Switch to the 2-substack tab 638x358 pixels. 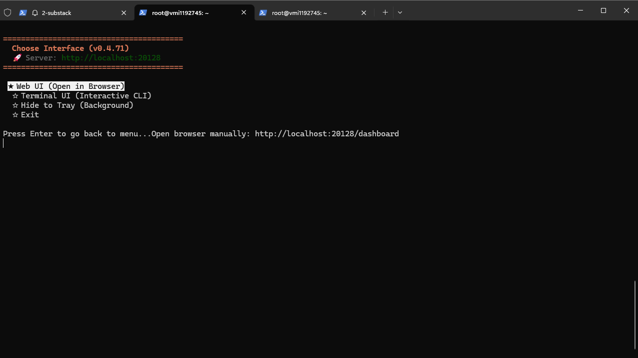[74, 12]
